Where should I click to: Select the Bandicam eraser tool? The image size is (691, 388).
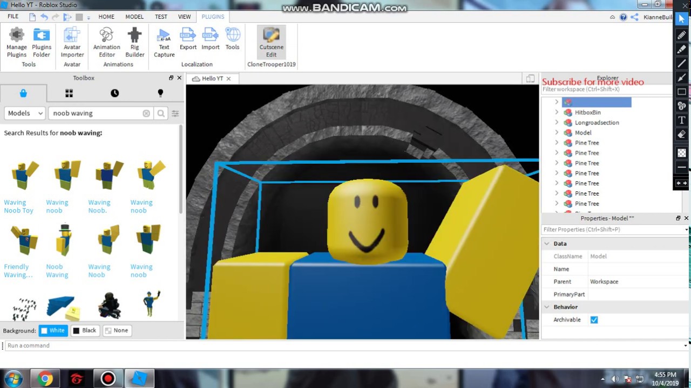[682, 134]
